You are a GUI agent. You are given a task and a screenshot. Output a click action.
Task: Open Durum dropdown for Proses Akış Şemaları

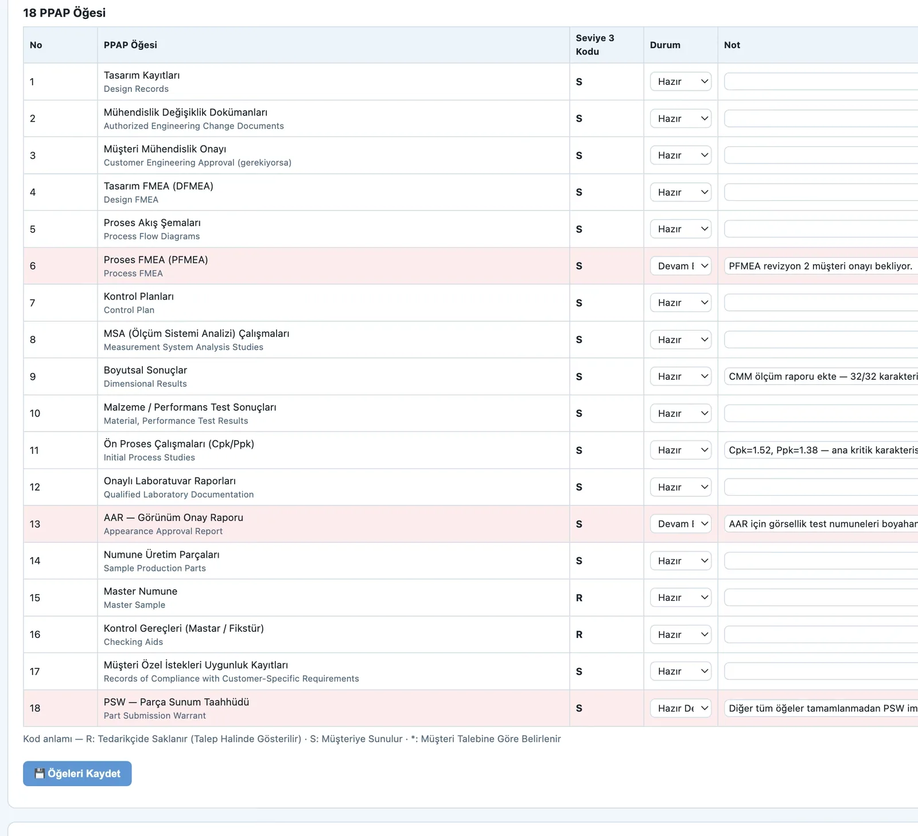680,229
